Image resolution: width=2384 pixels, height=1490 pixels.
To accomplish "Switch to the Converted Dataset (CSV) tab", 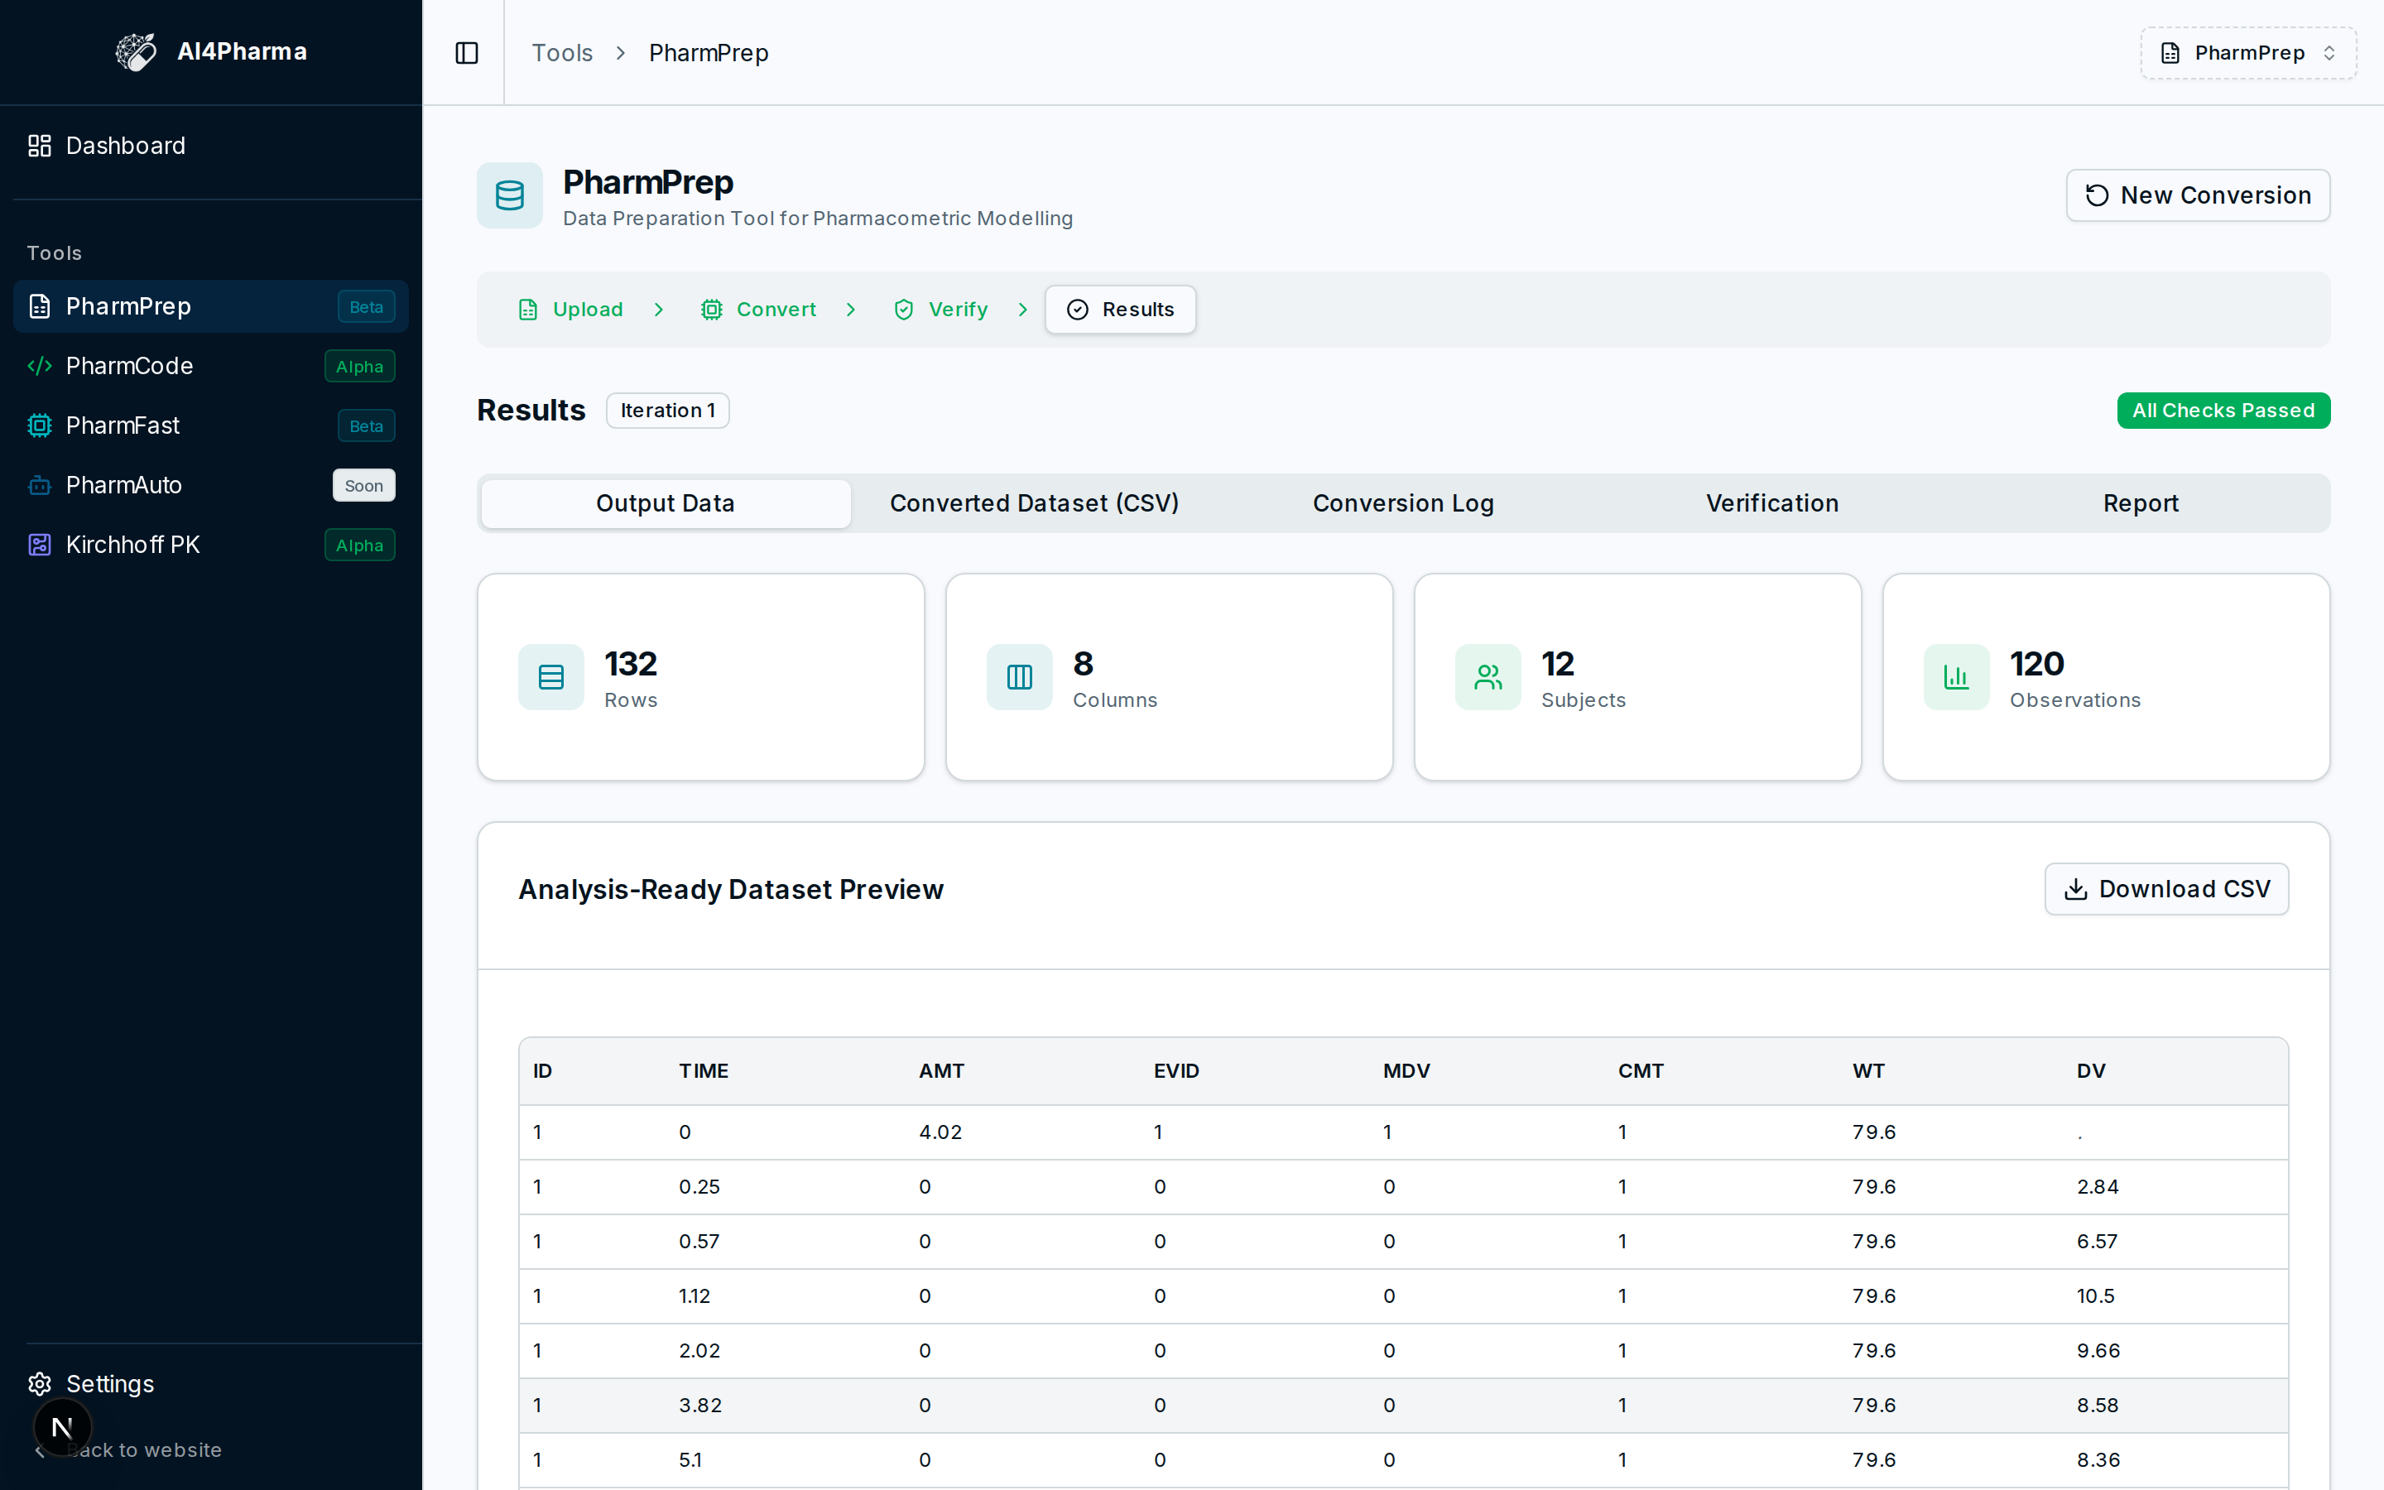I will coord(1035,503).
